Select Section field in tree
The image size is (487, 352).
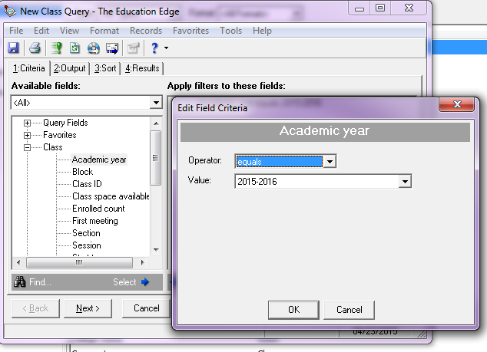coord(86,233)
